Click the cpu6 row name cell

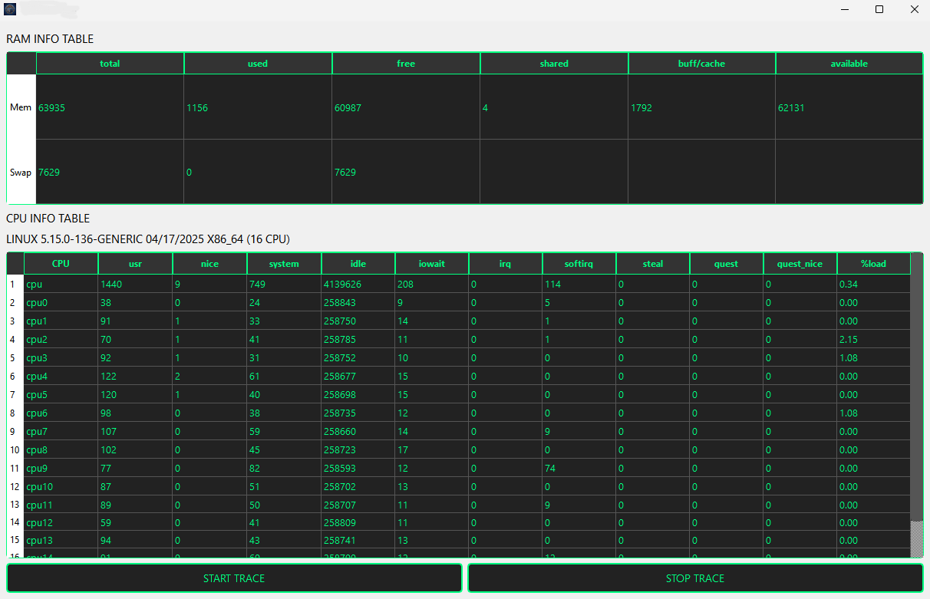(61, 413)
